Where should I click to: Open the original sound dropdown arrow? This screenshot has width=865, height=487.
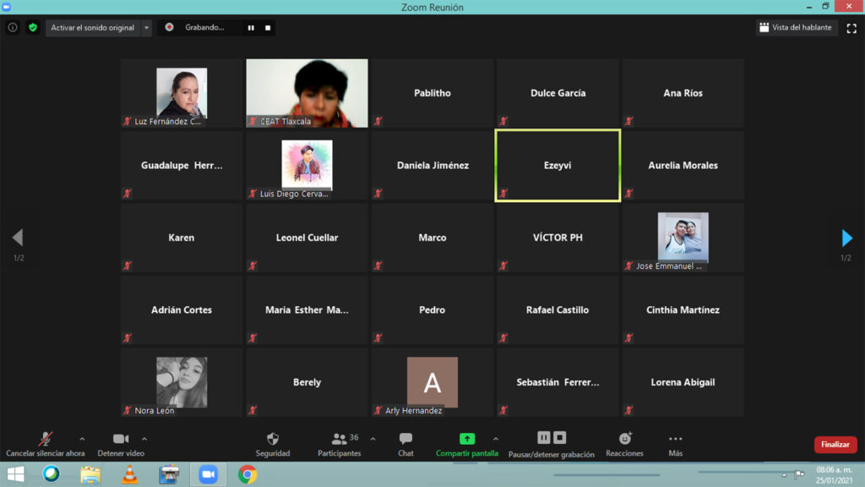pyautogui.click(x=146, y=27)
